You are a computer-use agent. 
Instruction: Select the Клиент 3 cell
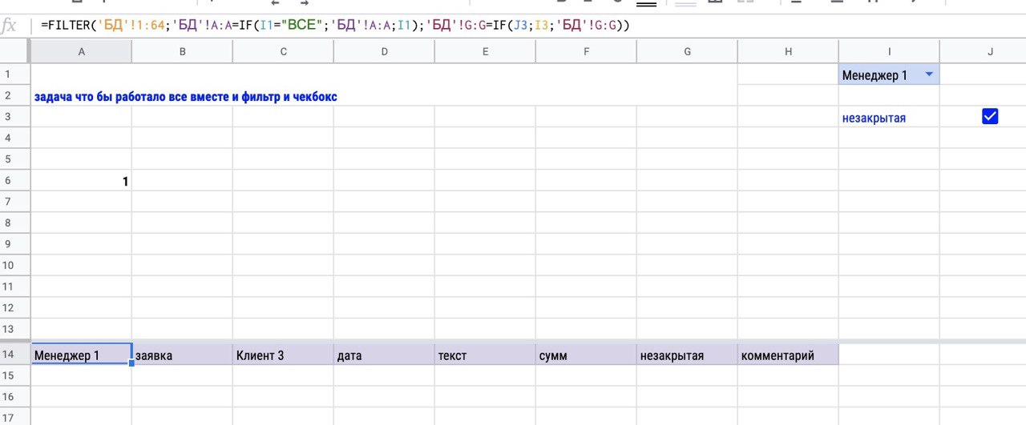point(283,355)
